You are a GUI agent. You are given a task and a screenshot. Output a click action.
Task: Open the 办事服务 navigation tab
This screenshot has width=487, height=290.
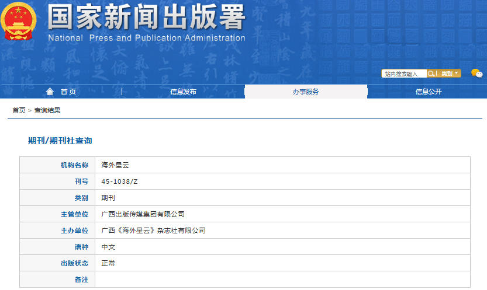(306, 92)
